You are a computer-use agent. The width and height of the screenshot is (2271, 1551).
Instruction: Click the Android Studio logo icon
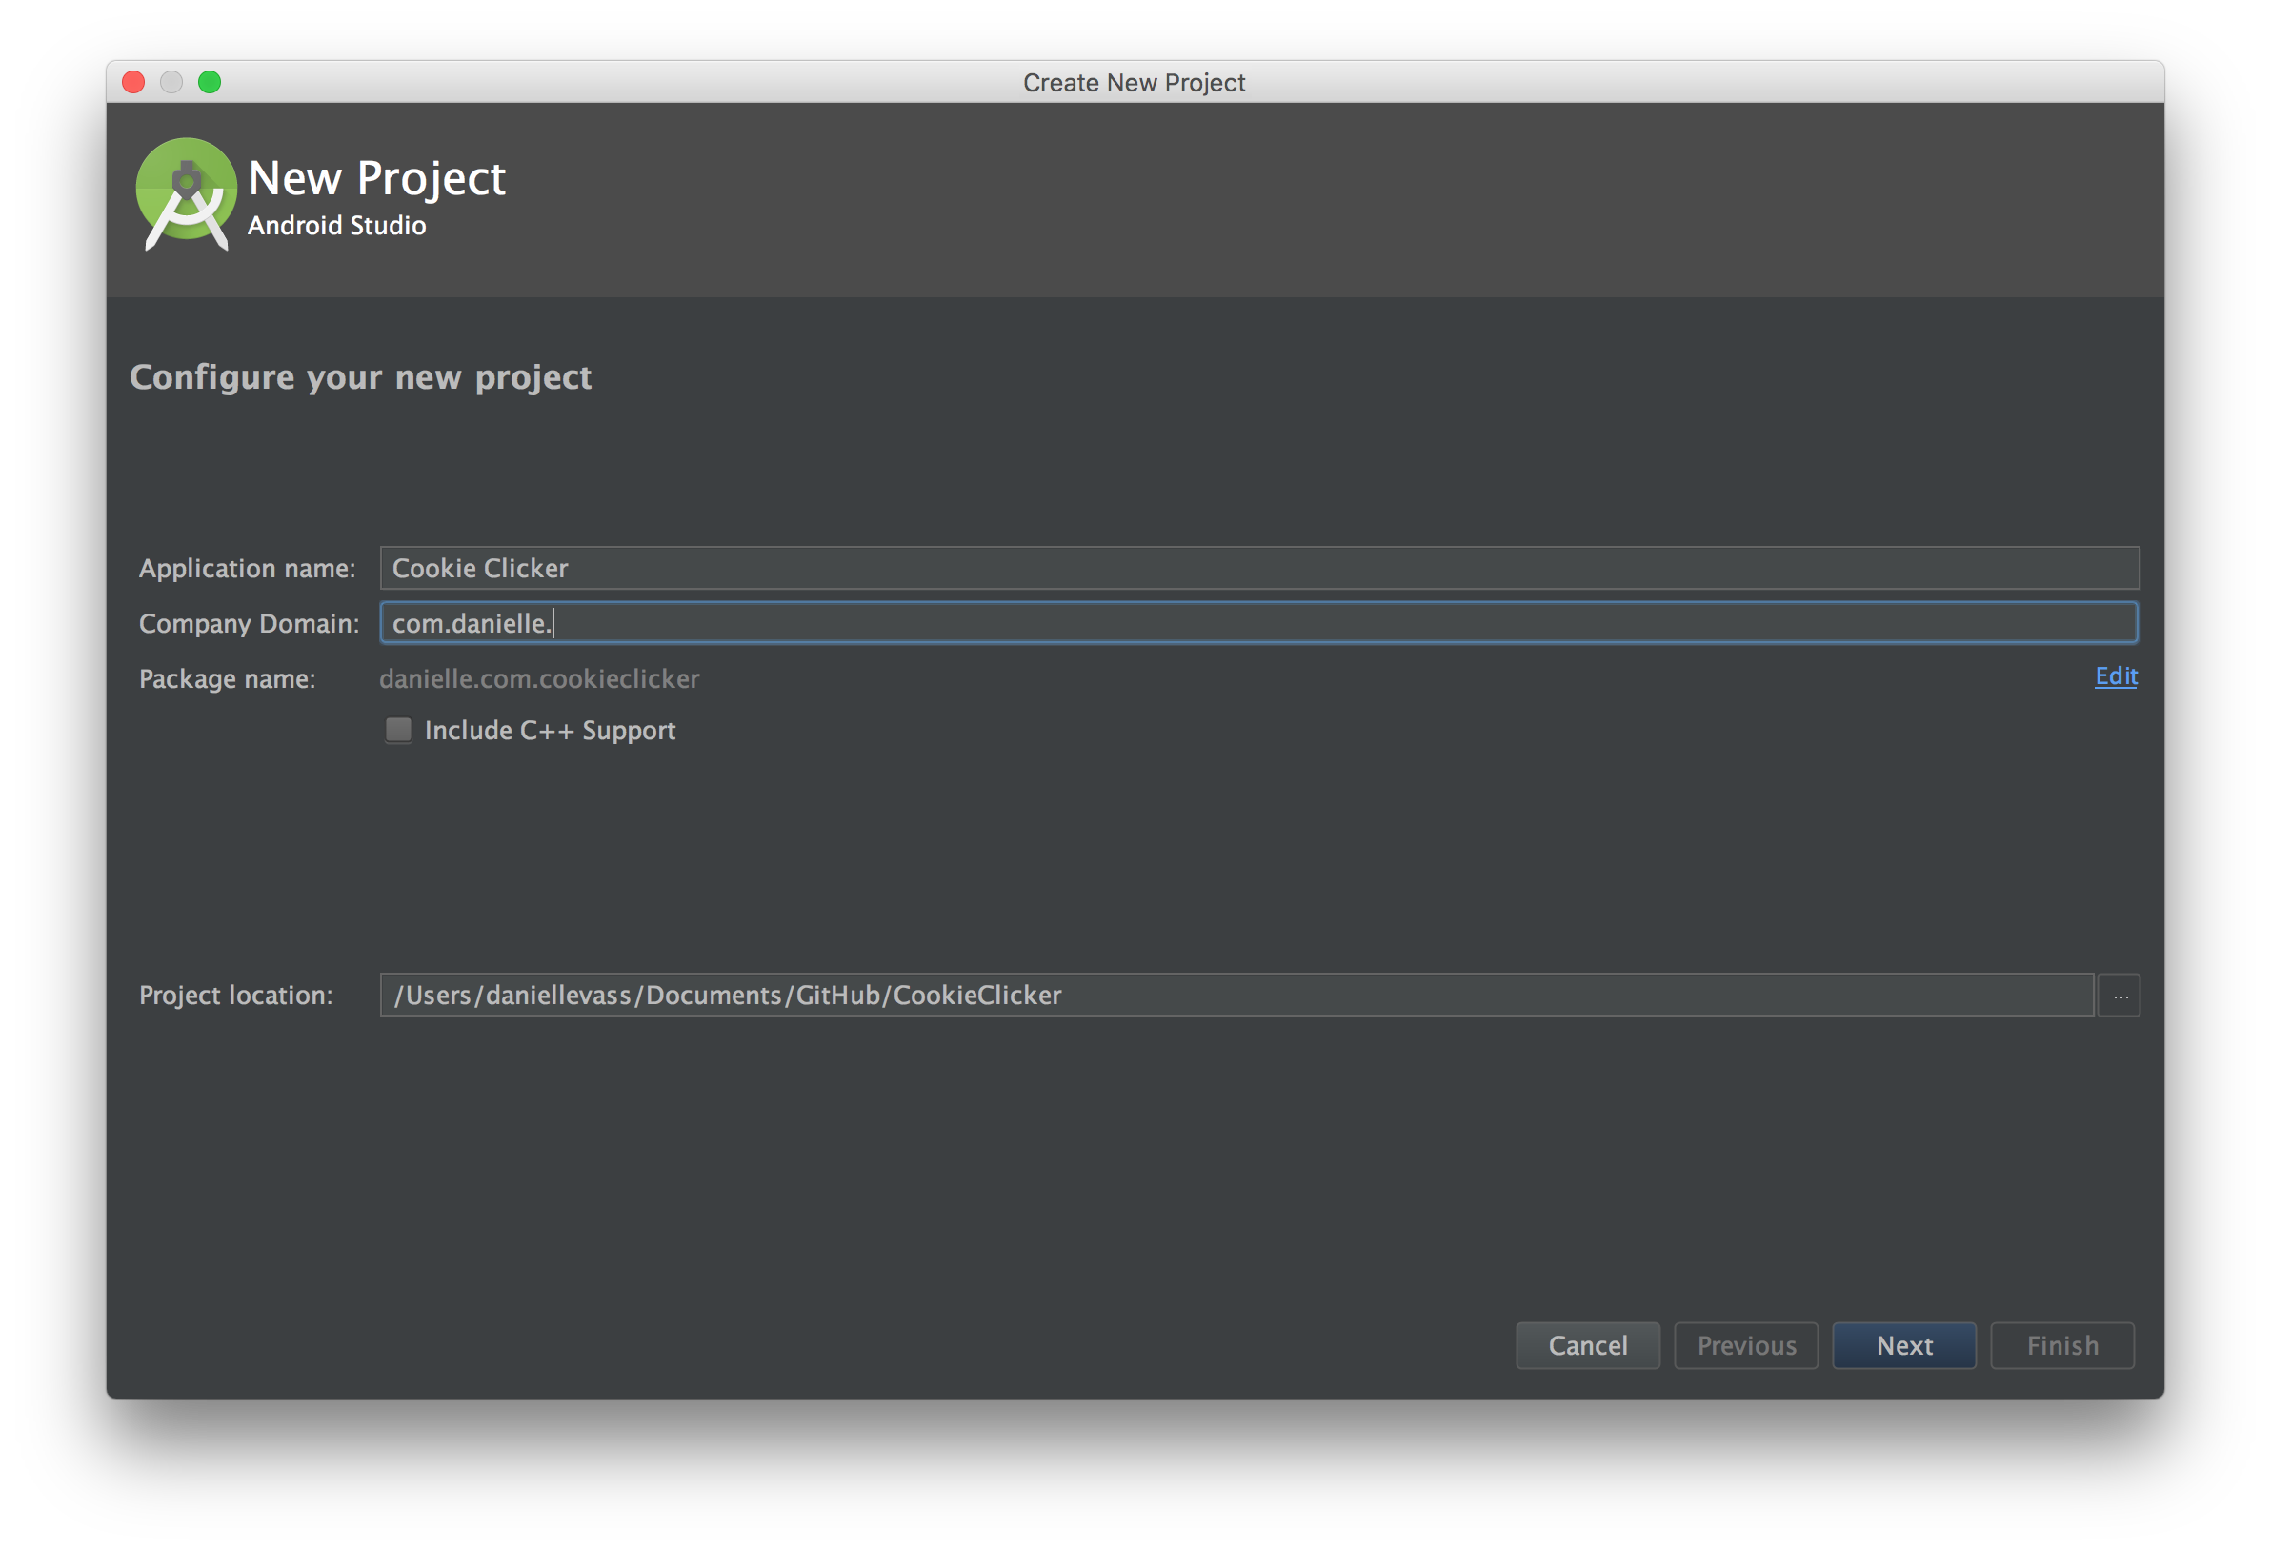click(187, 193)
